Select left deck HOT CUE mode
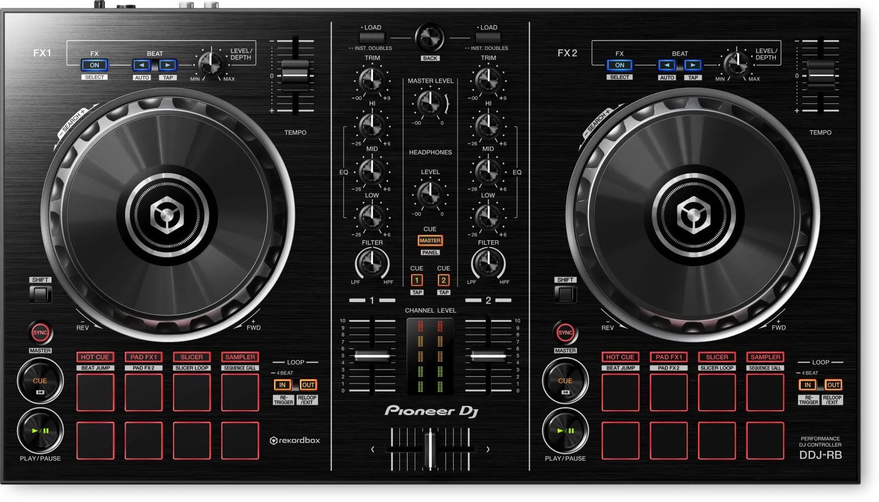This screenshot has width=879, height=502. [95, 357]
